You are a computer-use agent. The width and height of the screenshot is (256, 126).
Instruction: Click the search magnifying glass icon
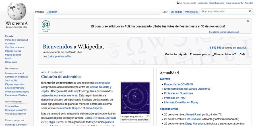[250, 11]
